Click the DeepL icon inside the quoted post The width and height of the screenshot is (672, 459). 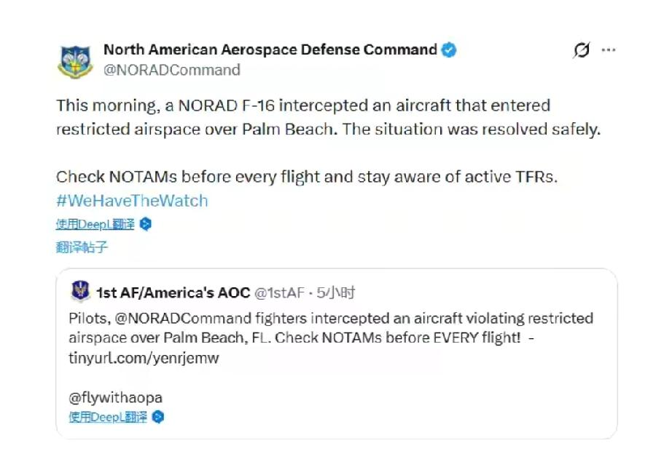coord(158,417)
